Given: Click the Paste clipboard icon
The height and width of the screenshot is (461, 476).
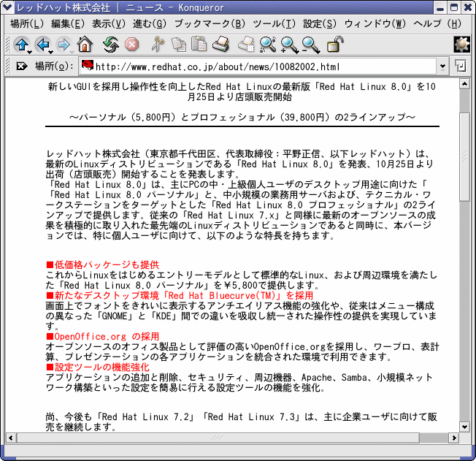Looking at the screenshot, I should (x=199, y=44).
